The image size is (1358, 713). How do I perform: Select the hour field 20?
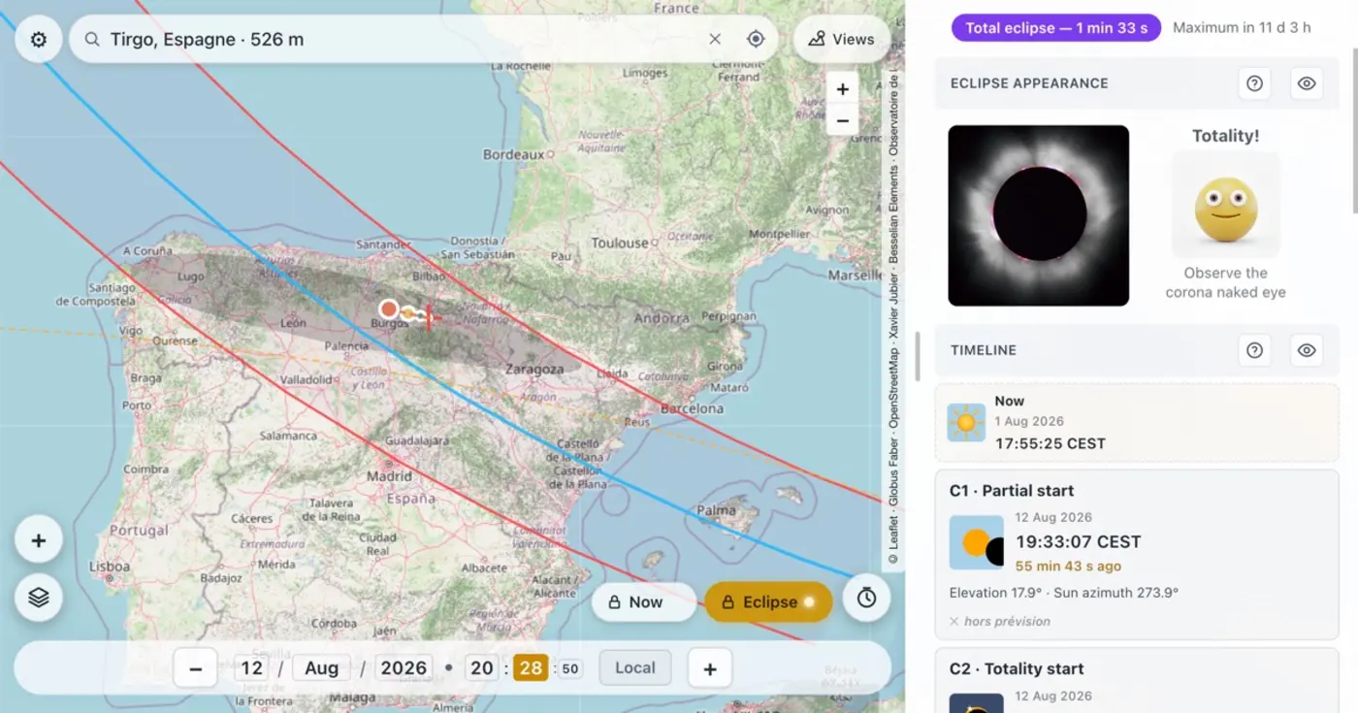click(x=481, y=667)
